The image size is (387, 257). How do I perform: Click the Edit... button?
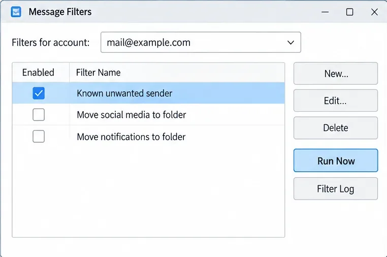tap(336, 101)
